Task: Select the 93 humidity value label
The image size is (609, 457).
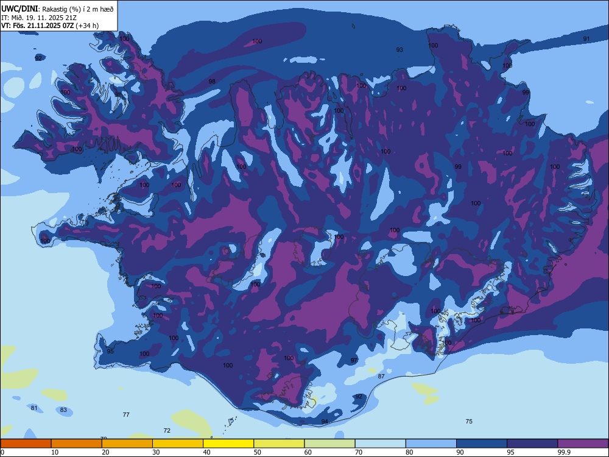Action: 400,50
